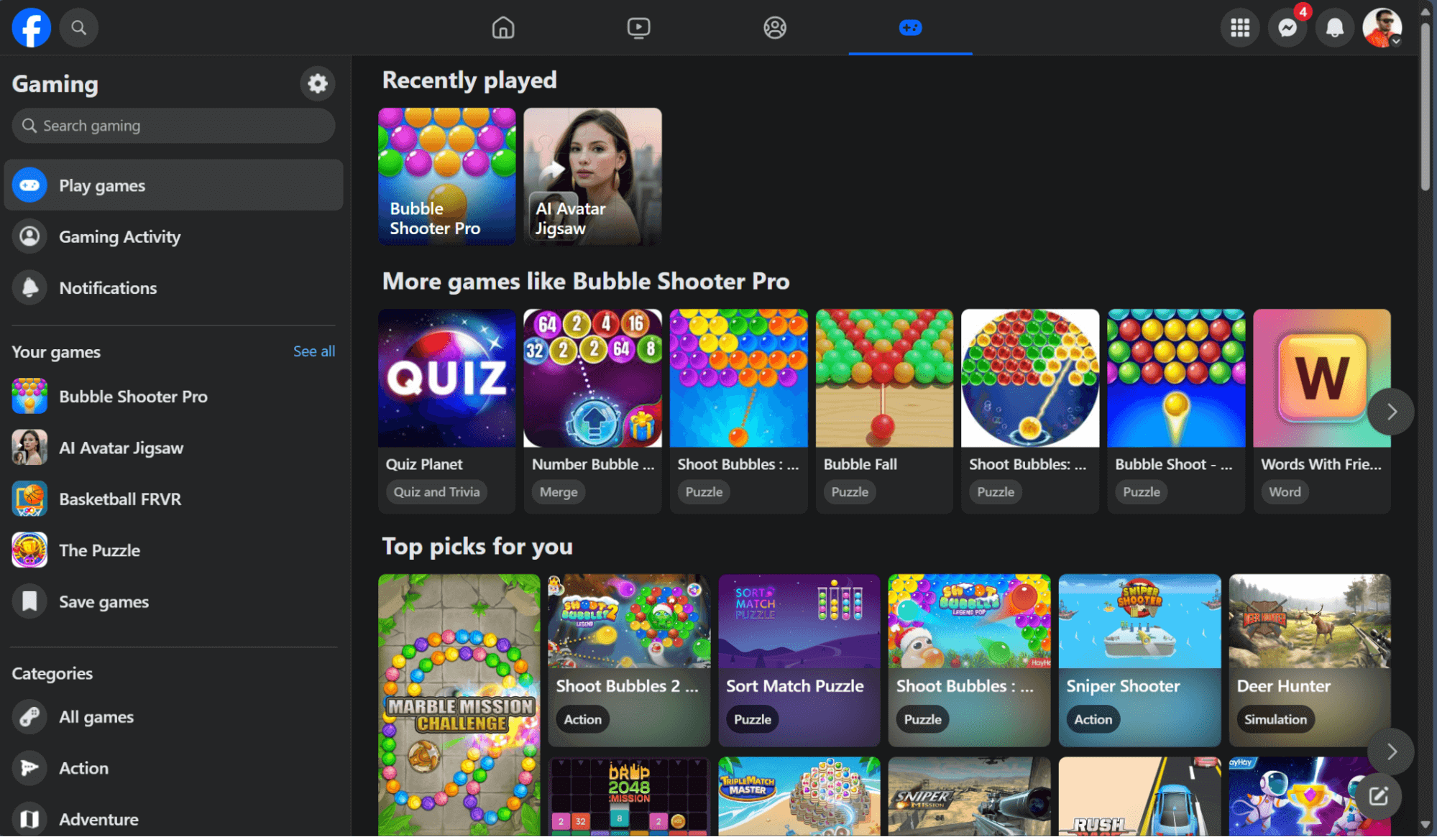The height and width of the screenshot is (837, 1437).
Task: Open Save games in sidebar
Action: pos(104,601)
